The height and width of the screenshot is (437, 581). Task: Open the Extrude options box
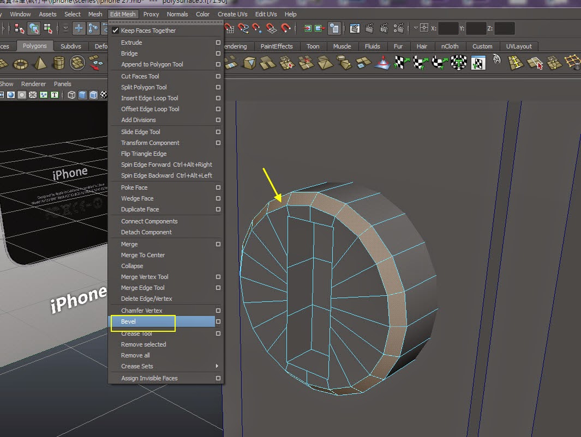[218, 43]
